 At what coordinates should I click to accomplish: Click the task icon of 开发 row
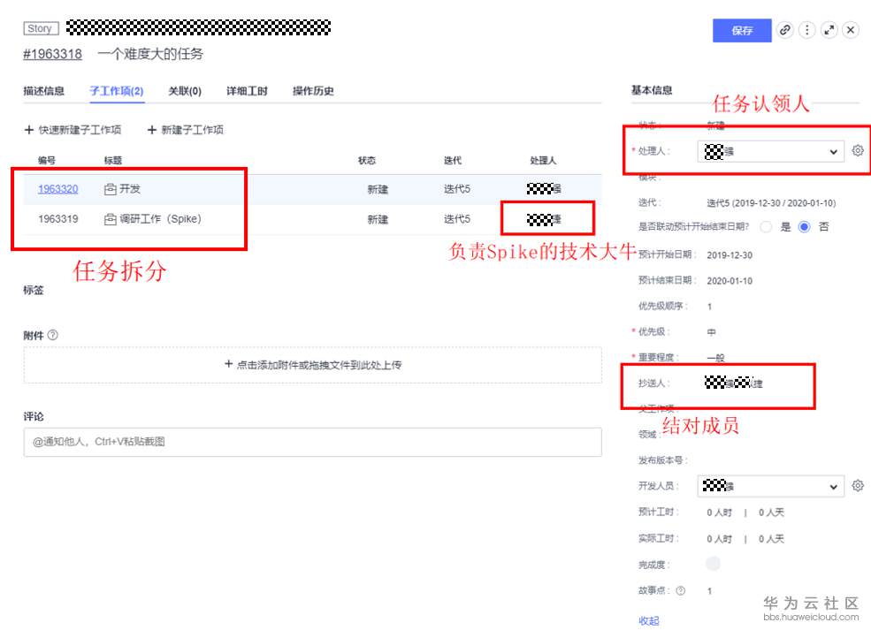tap(110, 189)
